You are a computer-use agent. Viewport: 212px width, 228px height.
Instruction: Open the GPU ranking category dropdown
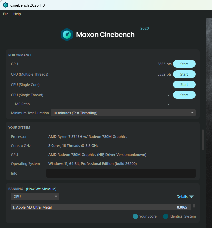[35, 196]
